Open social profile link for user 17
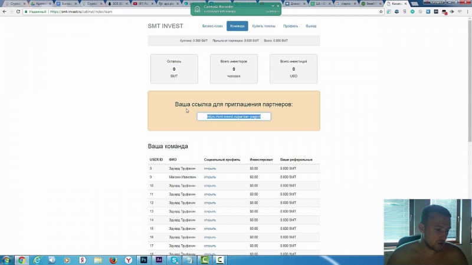Image resolution: width=472 pixels, height=265 pixels. point(210,246)
